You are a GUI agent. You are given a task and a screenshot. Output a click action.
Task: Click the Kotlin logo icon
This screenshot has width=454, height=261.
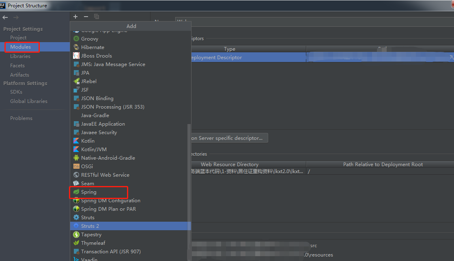76,141
